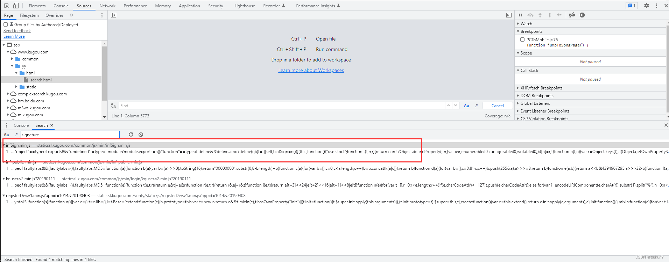The height and width of the screenshot is (262, 669).
Task: Open the Learn More link
Action: [x=14, y=36]
